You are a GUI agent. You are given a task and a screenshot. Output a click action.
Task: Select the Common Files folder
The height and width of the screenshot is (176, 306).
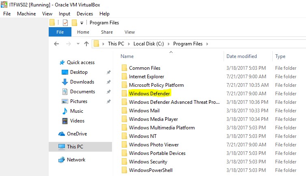(144, 68)
